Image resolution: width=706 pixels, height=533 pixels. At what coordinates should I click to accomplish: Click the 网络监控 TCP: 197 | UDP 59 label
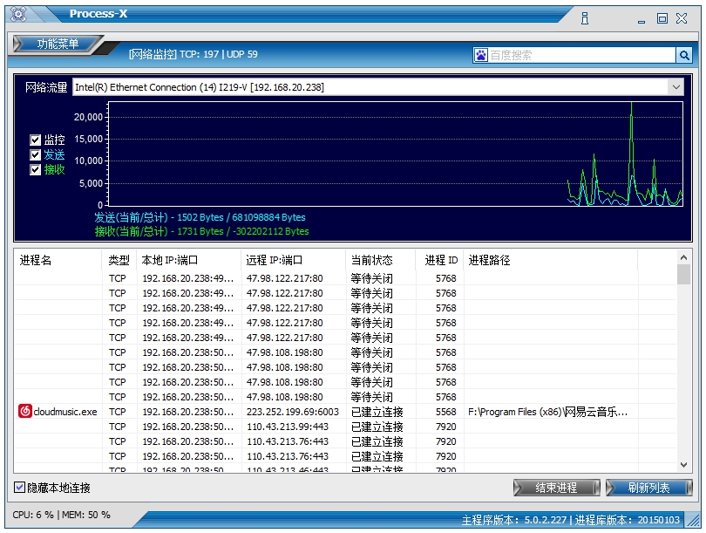(193, 54)
